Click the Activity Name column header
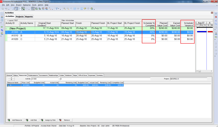This screenshot has width=218, height=127. coord(28,24)
